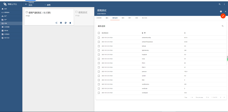Click the 1 - 14 of 14 label

pos(214,97)
